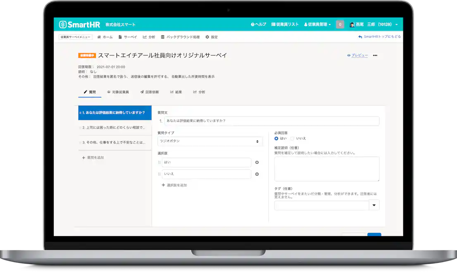
Task: Click the プレビュー eye icon
Action: point(348,55)
